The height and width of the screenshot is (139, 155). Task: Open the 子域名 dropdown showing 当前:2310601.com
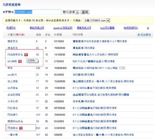tap(97, 20)
